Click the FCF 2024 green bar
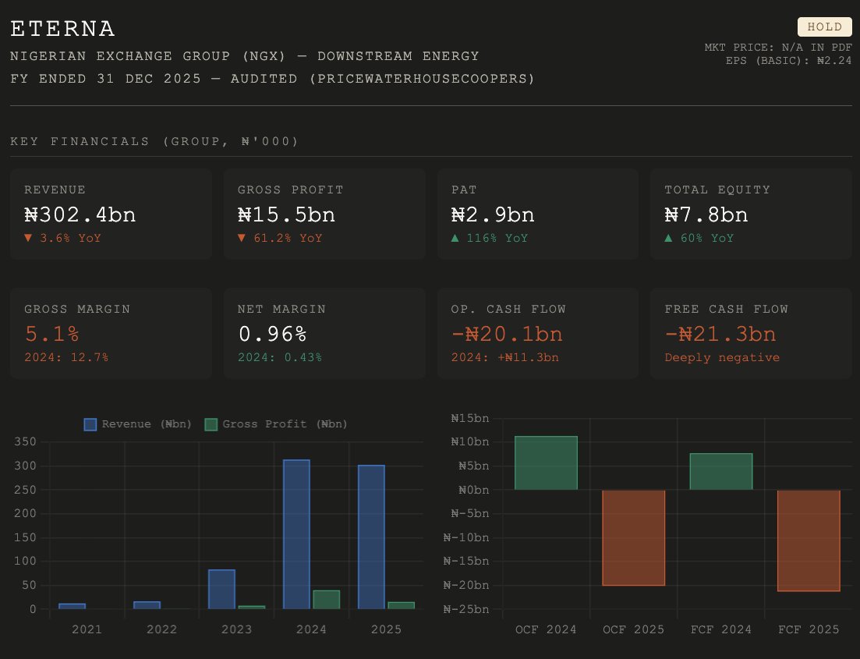Screen dimensions: 860x659 [720, 472]
